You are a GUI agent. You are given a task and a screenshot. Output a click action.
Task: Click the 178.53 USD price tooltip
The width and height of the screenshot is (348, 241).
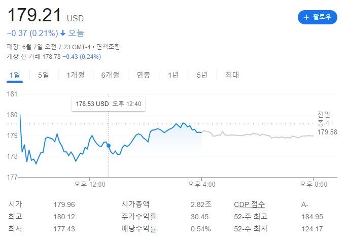108,104
